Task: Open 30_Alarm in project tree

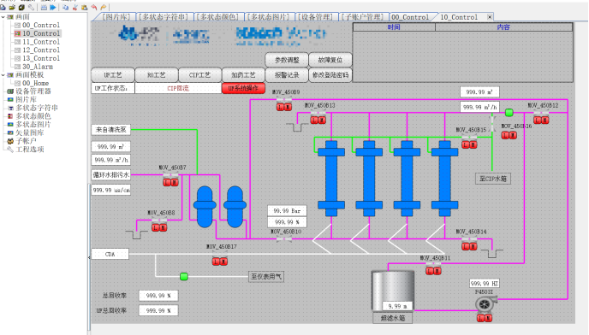Action: pos(37,67)
